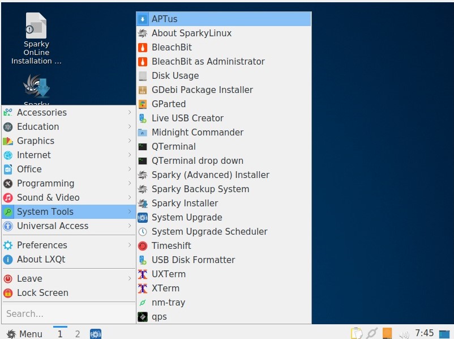Image resolution: width=454 pixels, height=339 pixels.
Task: Open Midnight Commander from its folder icon
Action: pyautogui.click(x=143, y=133)
